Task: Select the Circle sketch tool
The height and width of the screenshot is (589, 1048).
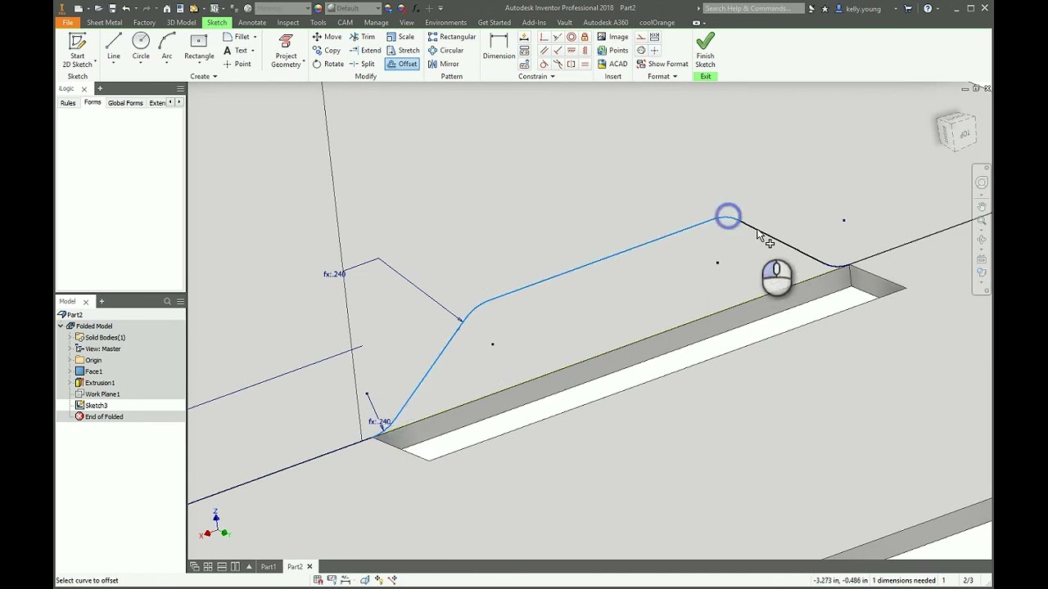Action: coord(141,47)
